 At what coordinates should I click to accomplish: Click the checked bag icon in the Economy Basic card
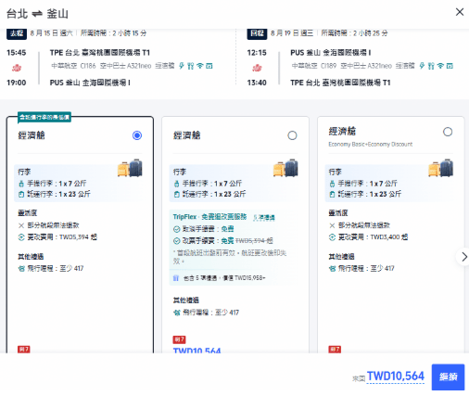332,195
